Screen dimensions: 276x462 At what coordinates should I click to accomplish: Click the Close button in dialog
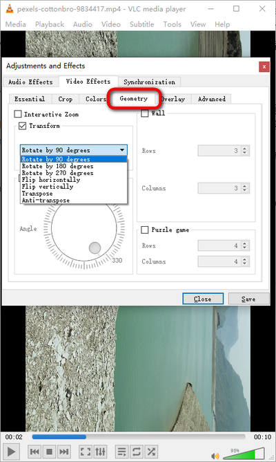(203, 299)
